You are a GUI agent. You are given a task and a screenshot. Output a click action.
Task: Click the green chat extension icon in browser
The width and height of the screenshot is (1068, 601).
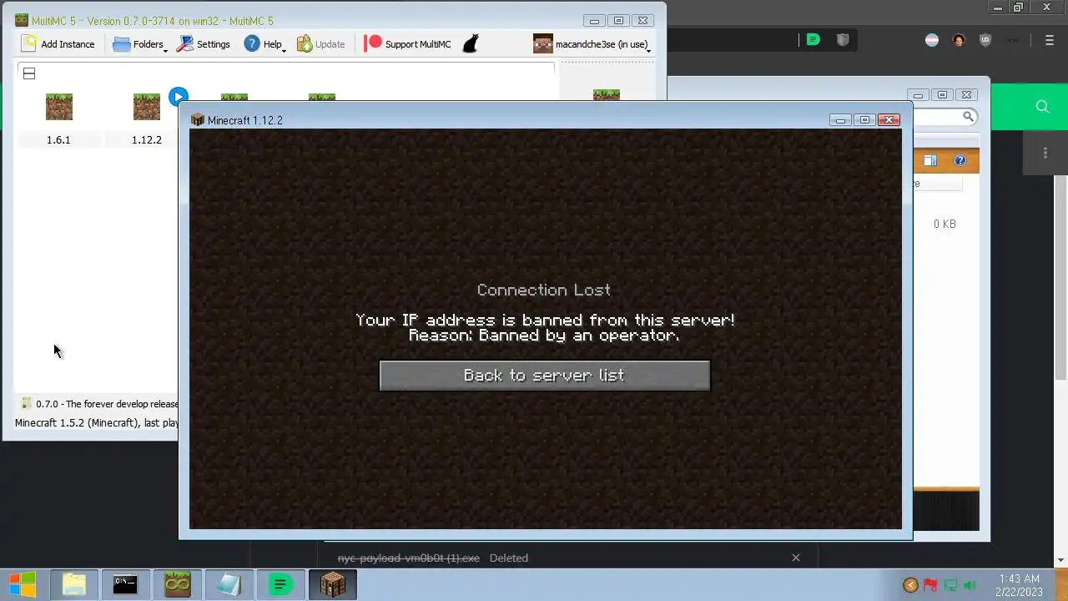(813, 39)
